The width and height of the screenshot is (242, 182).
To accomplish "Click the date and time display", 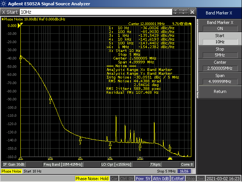I will point(223,179).
